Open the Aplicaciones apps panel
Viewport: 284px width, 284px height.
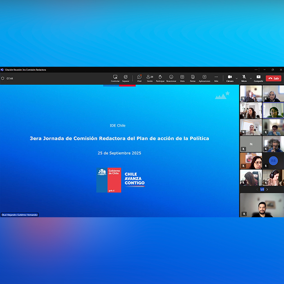pyautogui.click(x=204, y=78)
